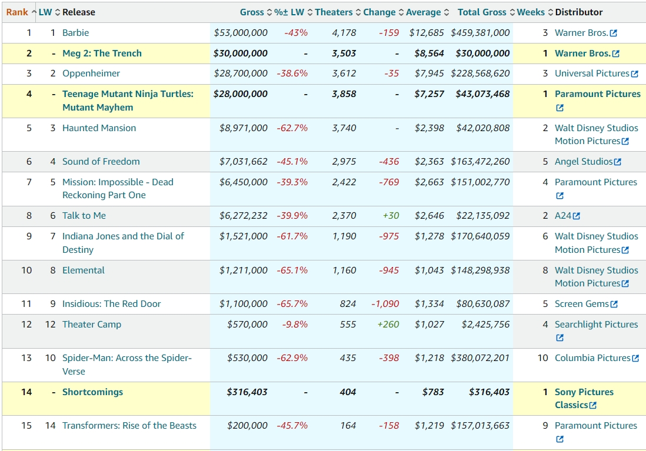Screen dimensions: 646x451
Task: Sort by Weeks column header
Action: [x=535, y=12]
